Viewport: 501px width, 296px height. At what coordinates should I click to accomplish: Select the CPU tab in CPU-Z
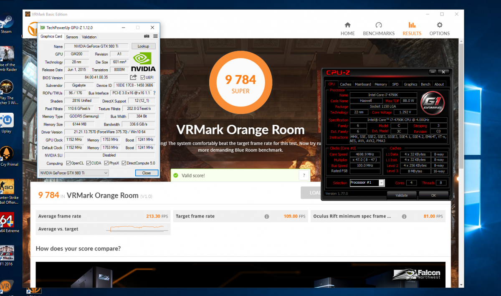pos(331,84)
